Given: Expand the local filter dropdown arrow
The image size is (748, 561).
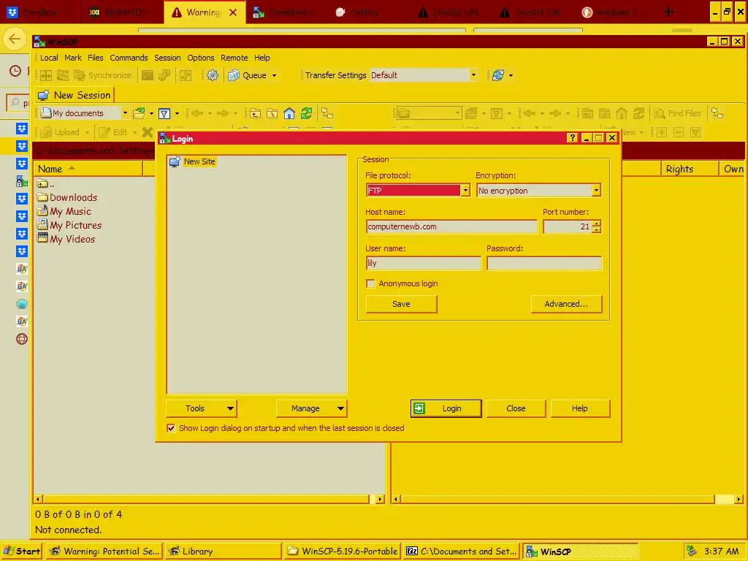Looking at the screenshot, I should coord(177,113).
